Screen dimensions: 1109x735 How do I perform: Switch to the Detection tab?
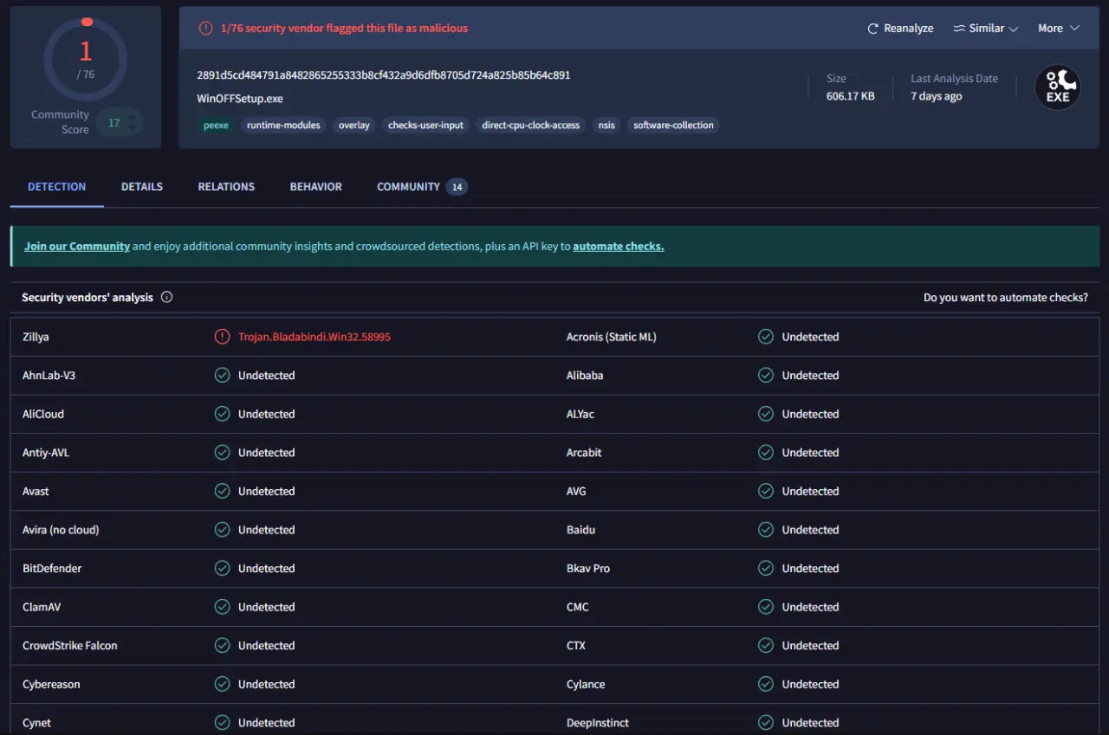click(x=57, y=186)
